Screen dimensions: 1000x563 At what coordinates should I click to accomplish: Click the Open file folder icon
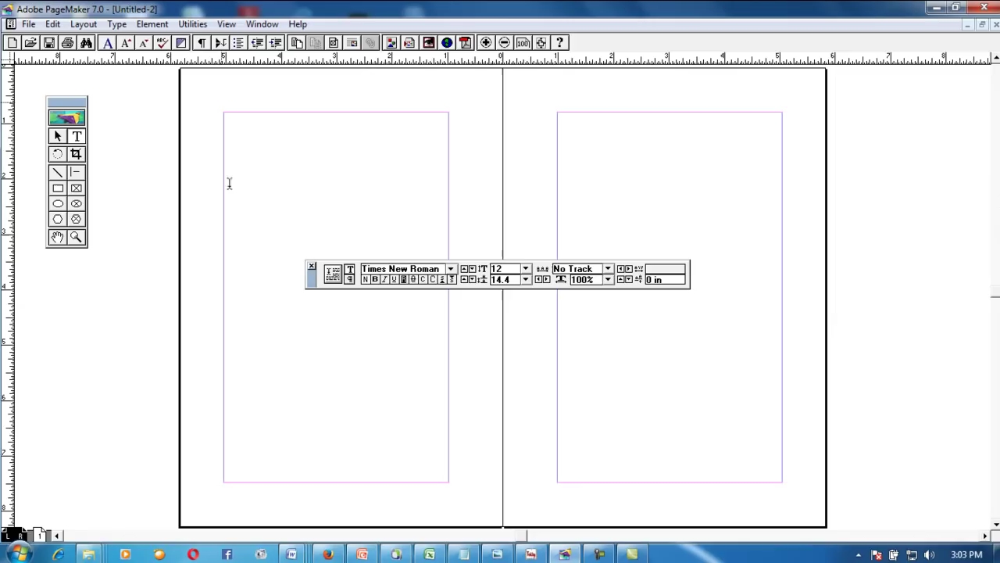pyautogui.click(x=30, y=43)
